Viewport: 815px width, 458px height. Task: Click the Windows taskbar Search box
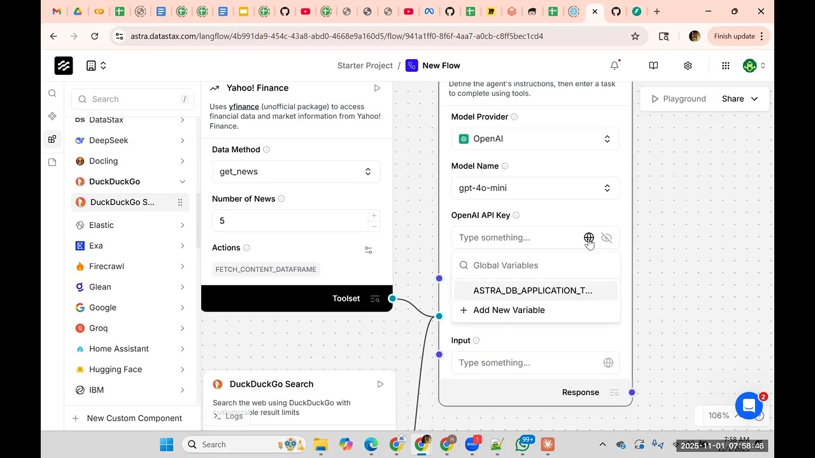pyautogui.click(x=244, y=444)
